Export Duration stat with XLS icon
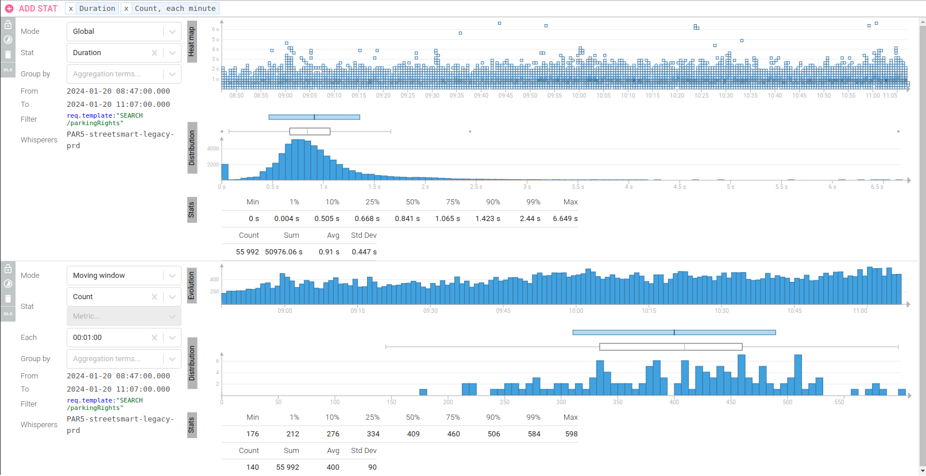Screen dimensions: 926x476 click(x=8, y=69)
